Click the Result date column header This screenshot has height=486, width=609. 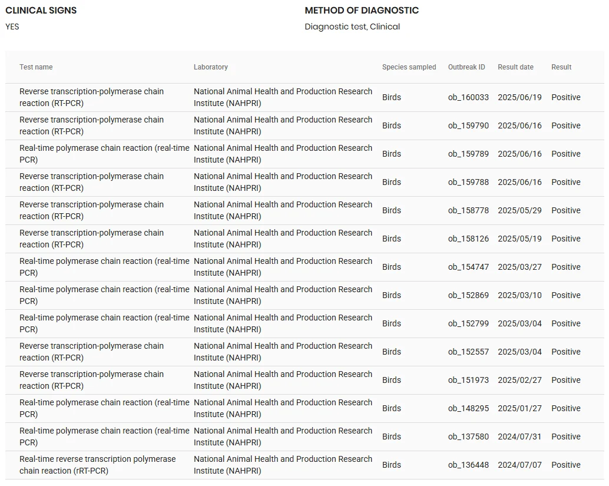pos(515,67)
